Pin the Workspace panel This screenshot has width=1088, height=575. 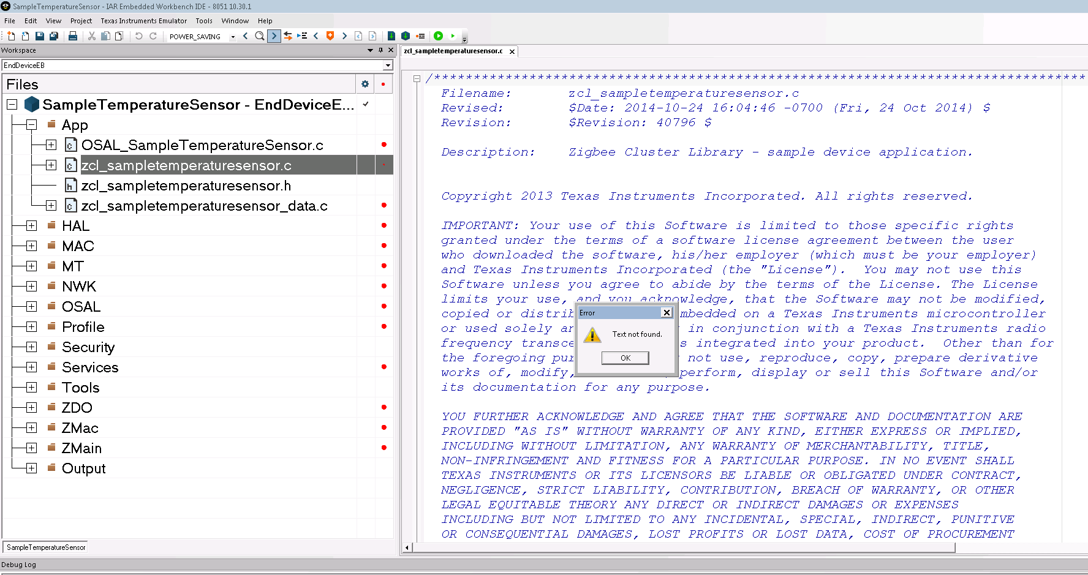(x=380, y=50)
